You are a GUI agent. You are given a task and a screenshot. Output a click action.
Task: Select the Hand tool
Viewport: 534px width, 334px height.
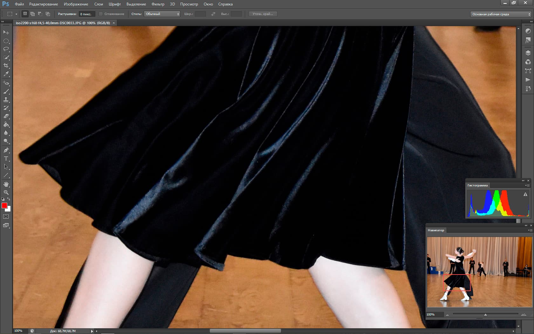click(x=6, y=184)
